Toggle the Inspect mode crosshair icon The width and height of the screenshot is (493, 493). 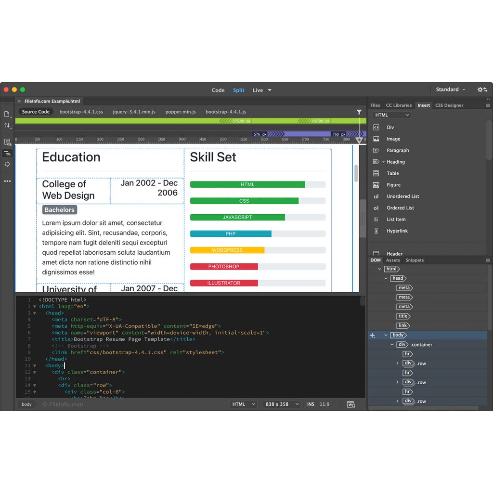point(7,164)
